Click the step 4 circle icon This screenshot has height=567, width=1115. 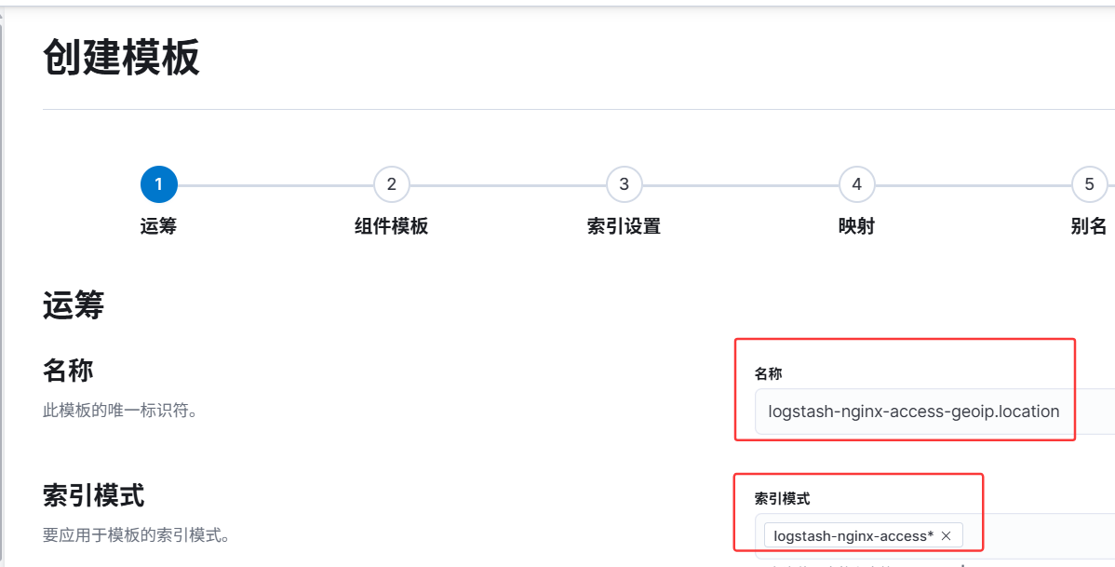856,184
